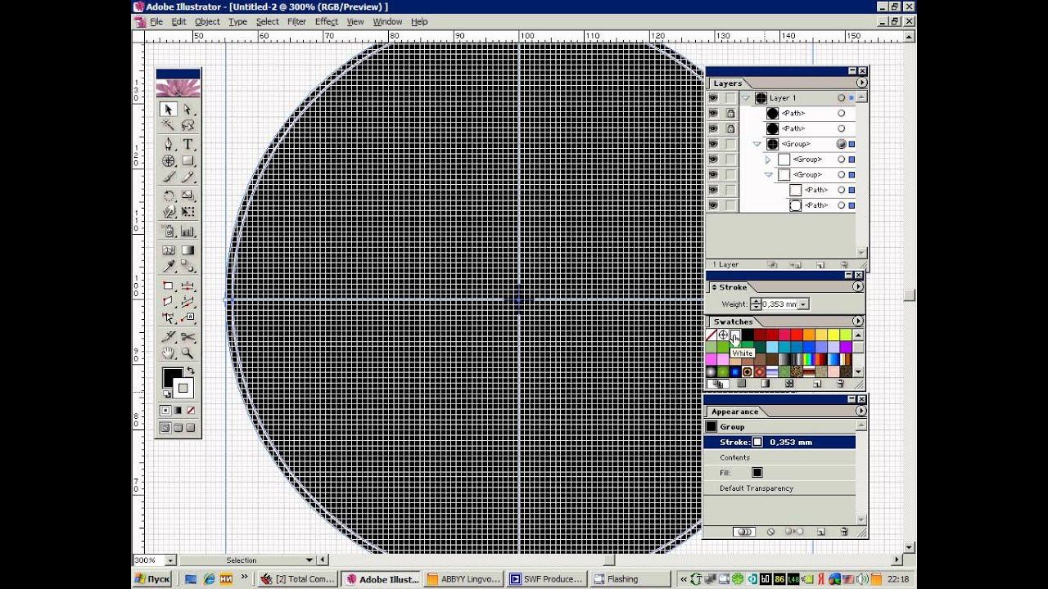Collapse the expanded nested Group
Image resolution: width=1048 pixels, height=589 pixels.
tap(769, 174)
